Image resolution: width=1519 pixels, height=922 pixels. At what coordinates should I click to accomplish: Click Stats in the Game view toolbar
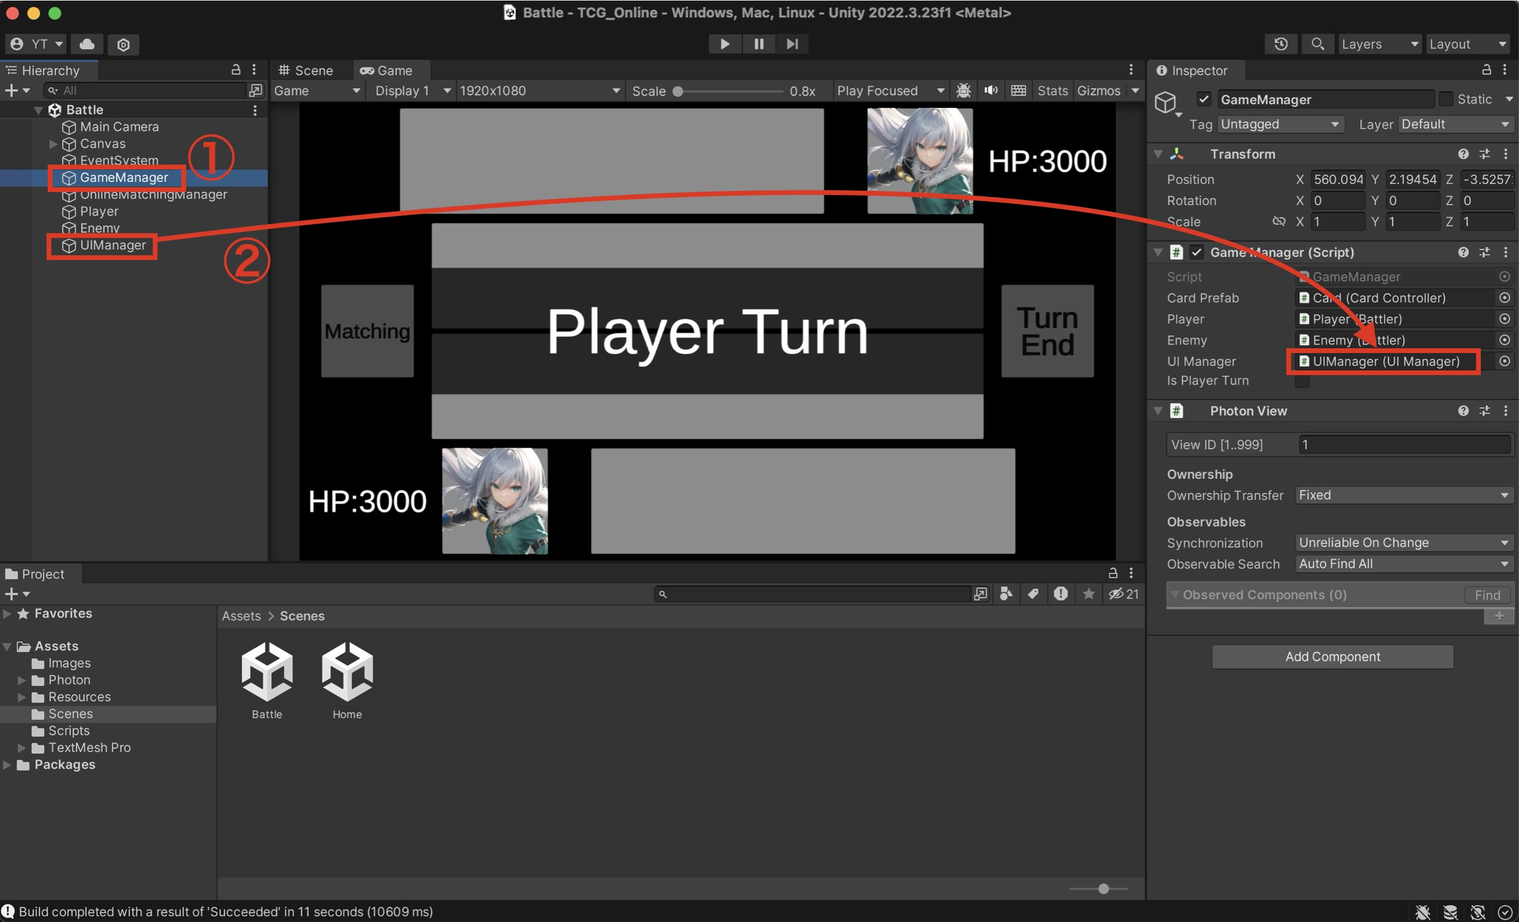click(1052, 91)
